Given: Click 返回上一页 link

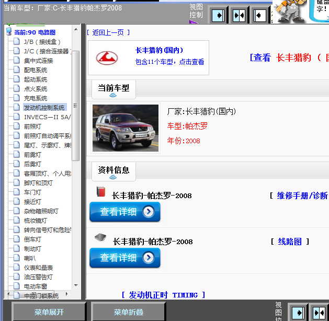Looking at the screenshot, I should tap(108, 32).
